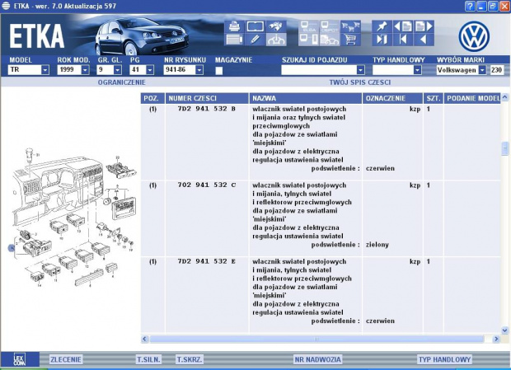Go to next page icon
Viewport: 511px width, 370px height.
point(424,26)
